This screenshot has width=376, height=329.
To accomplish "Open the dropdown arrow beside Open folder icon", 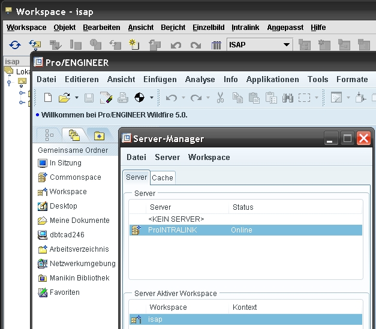I will tap(77, 98).
